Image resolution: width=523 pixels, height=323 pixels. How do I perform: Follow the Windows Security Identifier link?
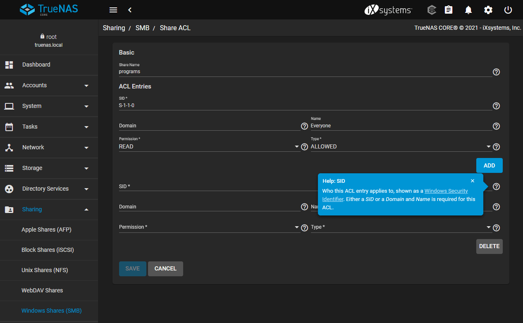(x=446, y=191)
